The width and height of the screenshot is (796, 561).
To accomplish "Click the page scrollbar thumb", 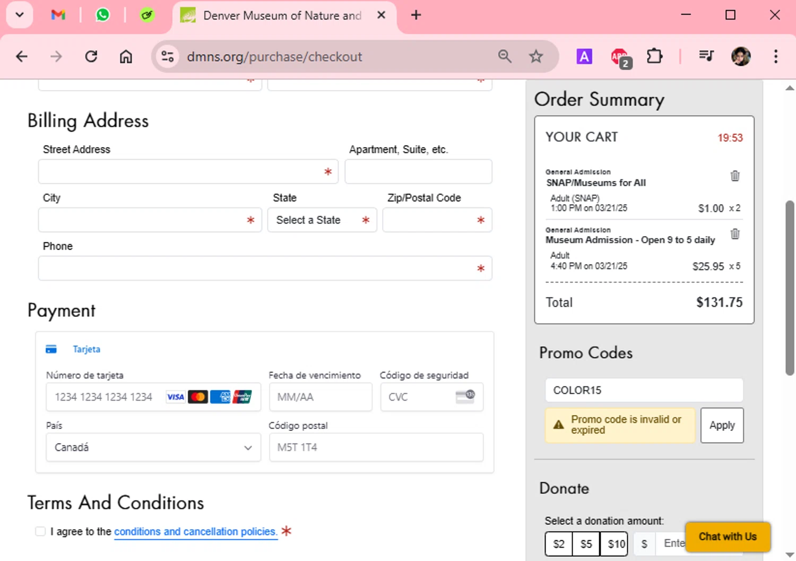I will pos(790,288).
